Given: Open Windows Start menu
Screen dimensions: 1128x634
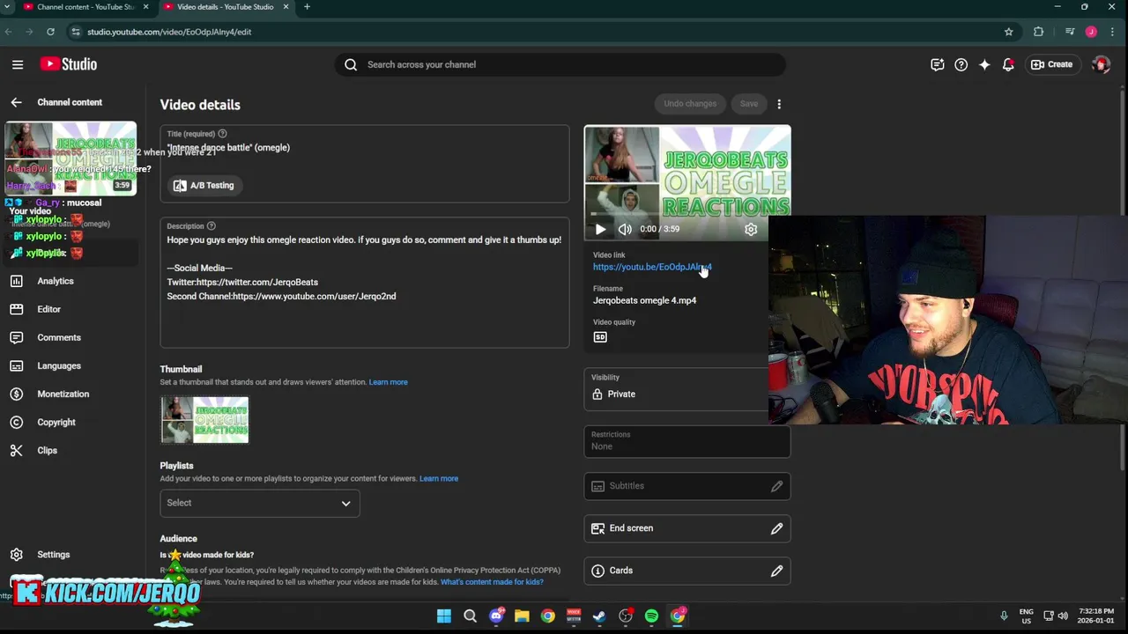Looking at the screenshot, I should click(x=444, y=616).
